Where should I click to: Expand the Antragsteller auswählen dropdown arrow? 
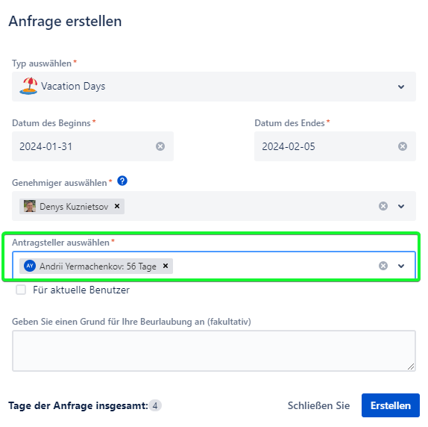(401, 266)
